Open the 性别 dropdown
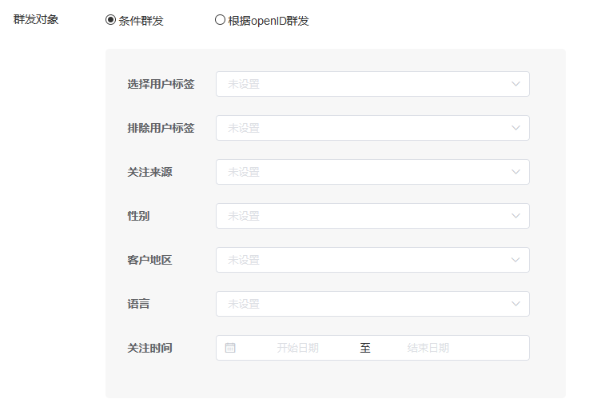 [x=372, y=216]
